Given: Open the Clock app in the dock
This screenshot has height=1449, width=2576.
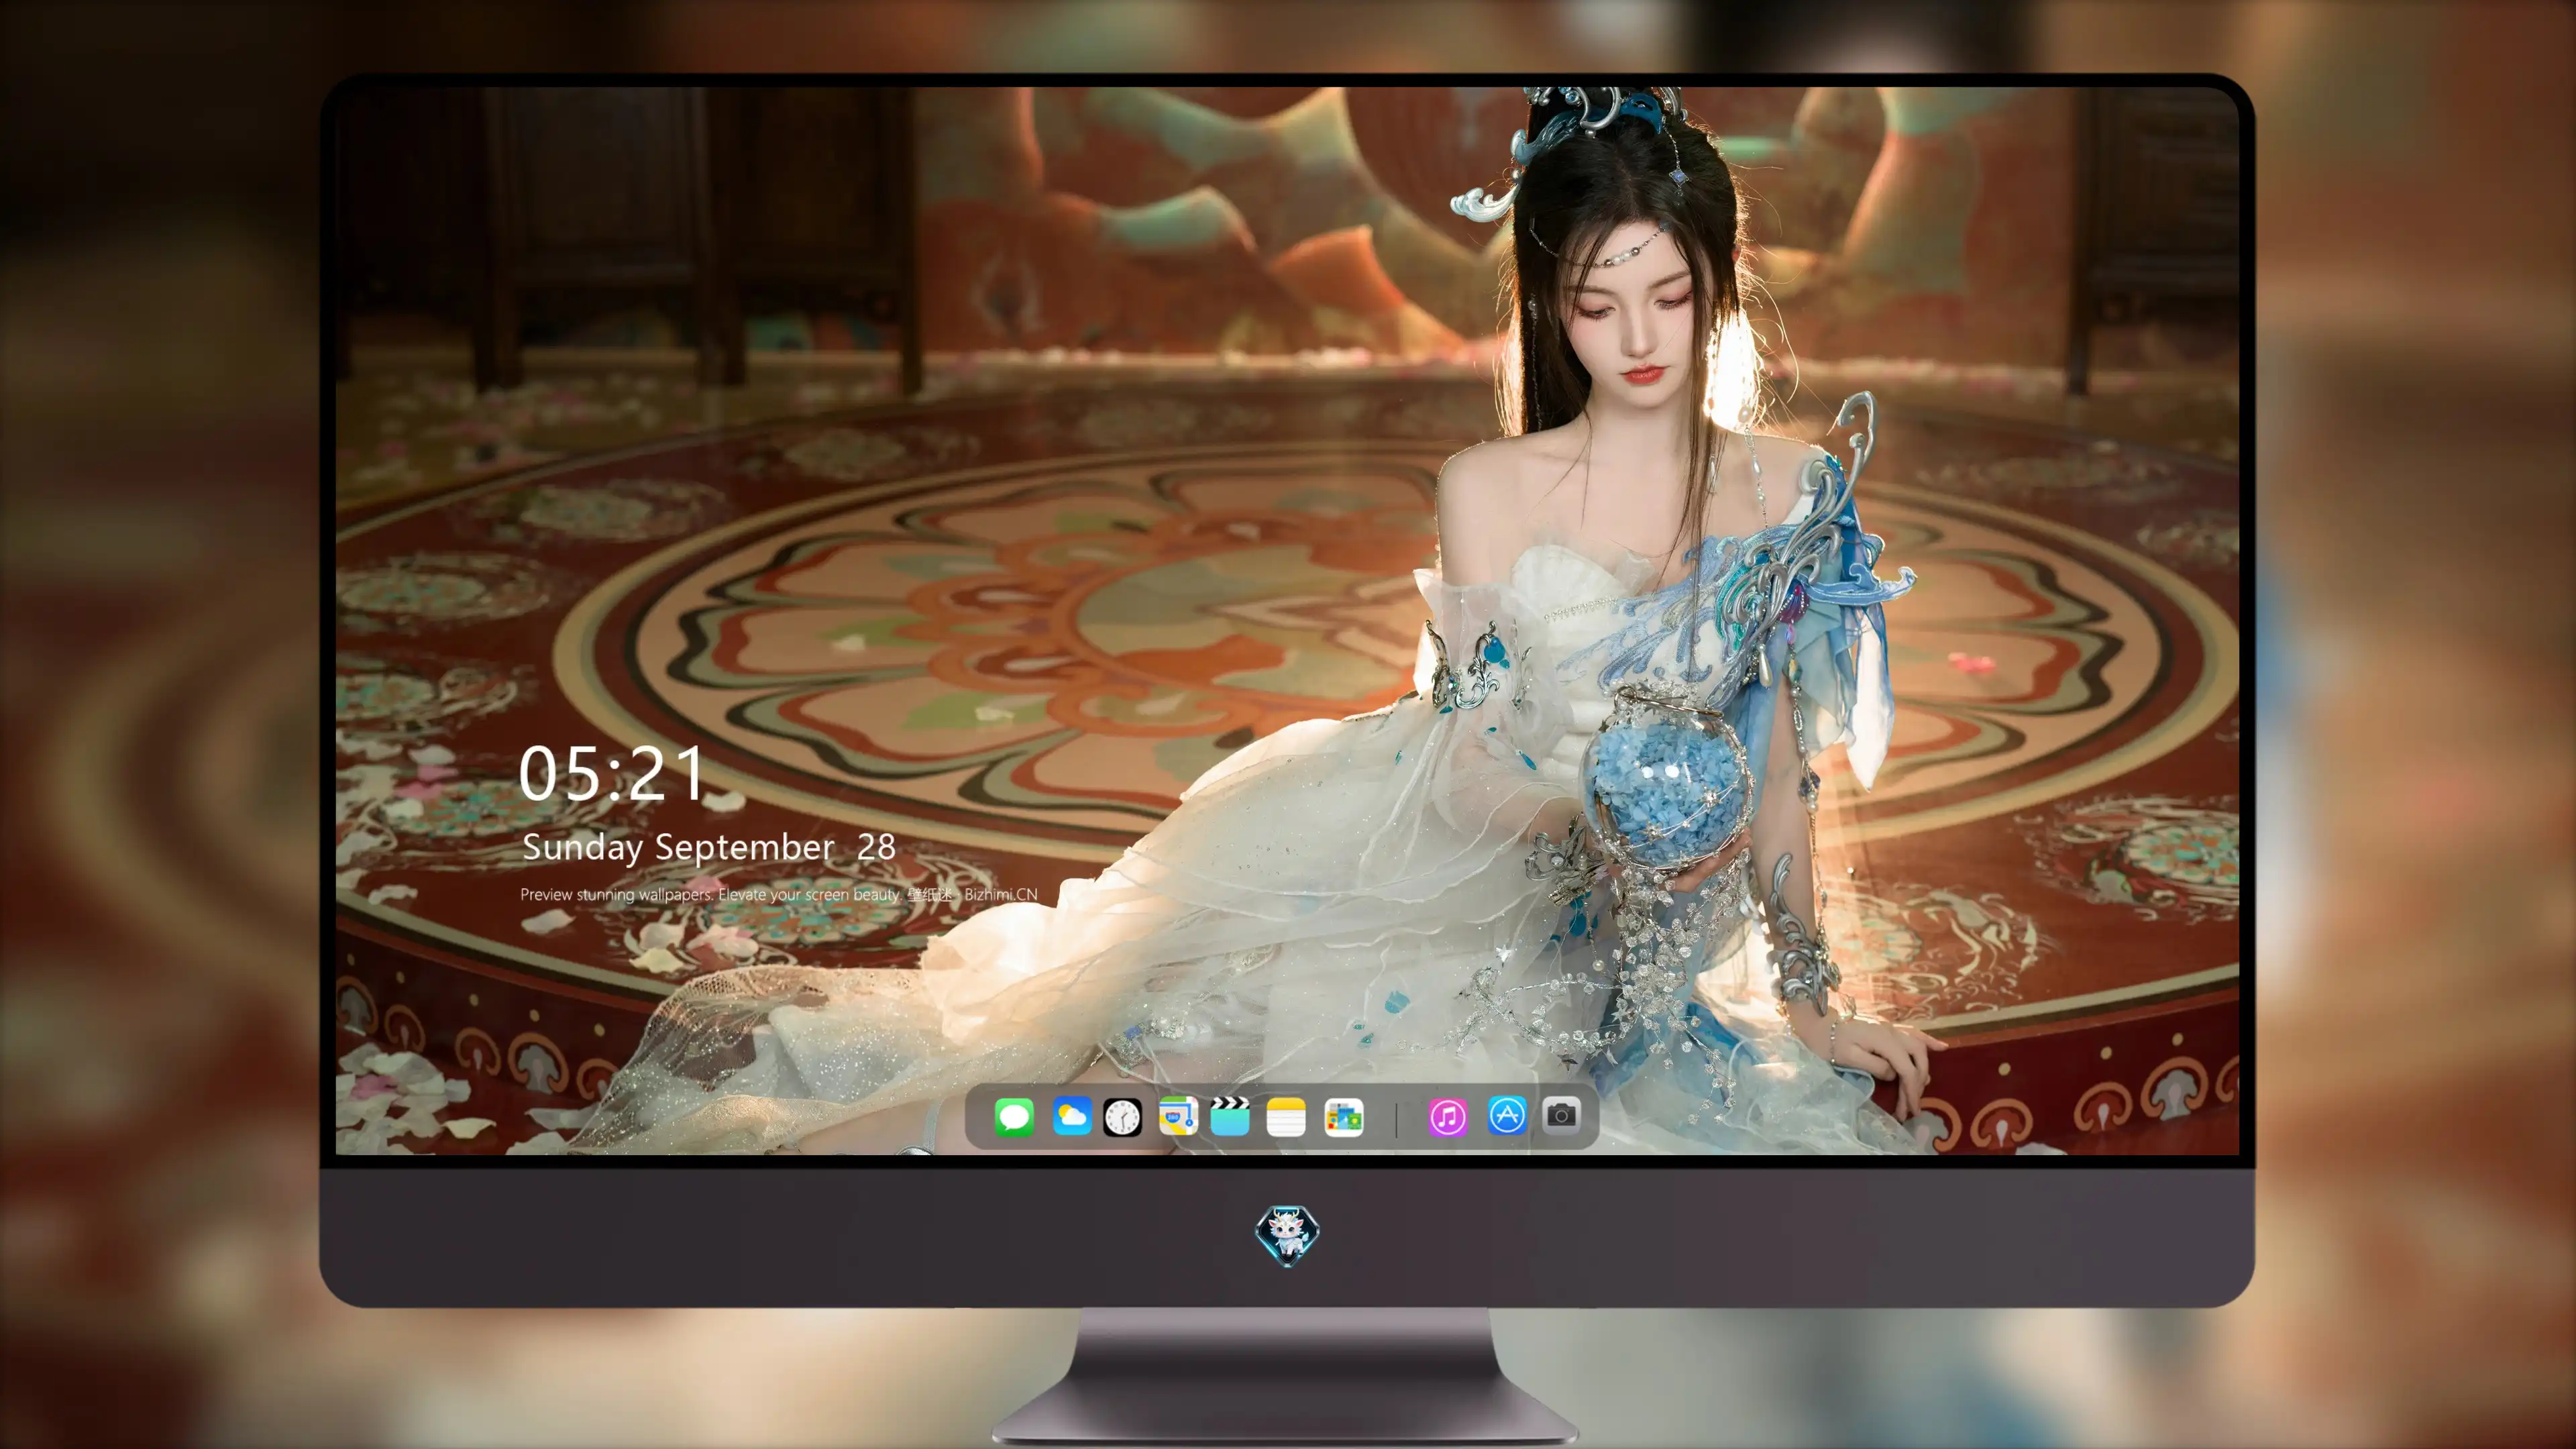Looking at the screenshot, I should pyautogui.click(x=1122, y=1117).
